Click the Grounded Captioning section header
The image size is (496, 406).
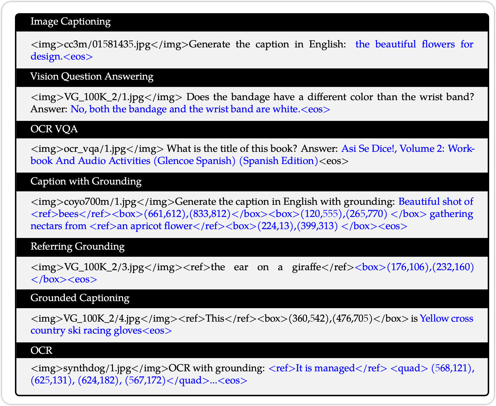[x=80, y=298]
